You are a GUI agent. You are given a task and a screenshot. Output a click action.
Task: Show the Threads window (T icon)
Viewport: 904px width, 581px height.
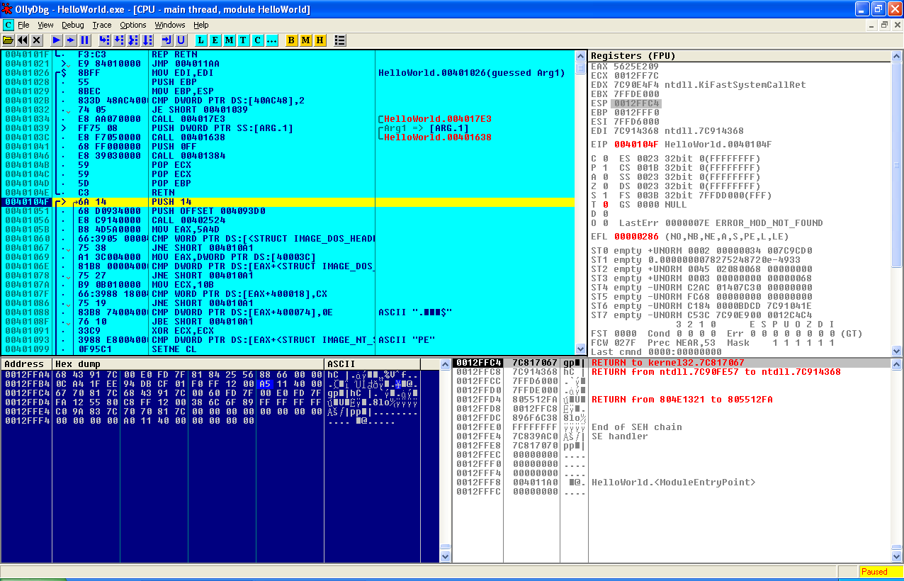244,40
